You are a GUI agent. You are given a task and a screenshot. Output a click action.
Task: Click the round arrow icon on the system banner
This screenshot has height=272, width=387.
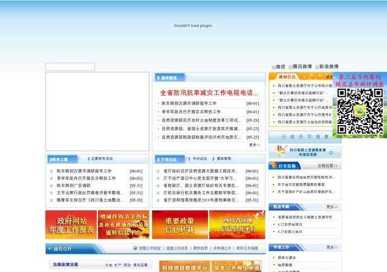tap(331, 153)
